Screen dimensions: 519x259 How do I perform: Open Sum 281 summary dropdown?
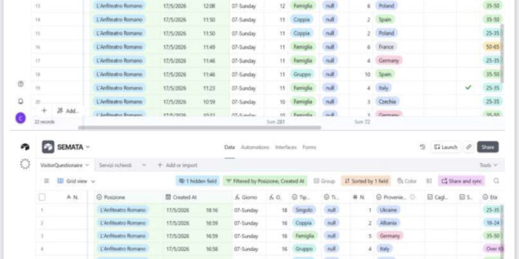click(x=275, y=122)
